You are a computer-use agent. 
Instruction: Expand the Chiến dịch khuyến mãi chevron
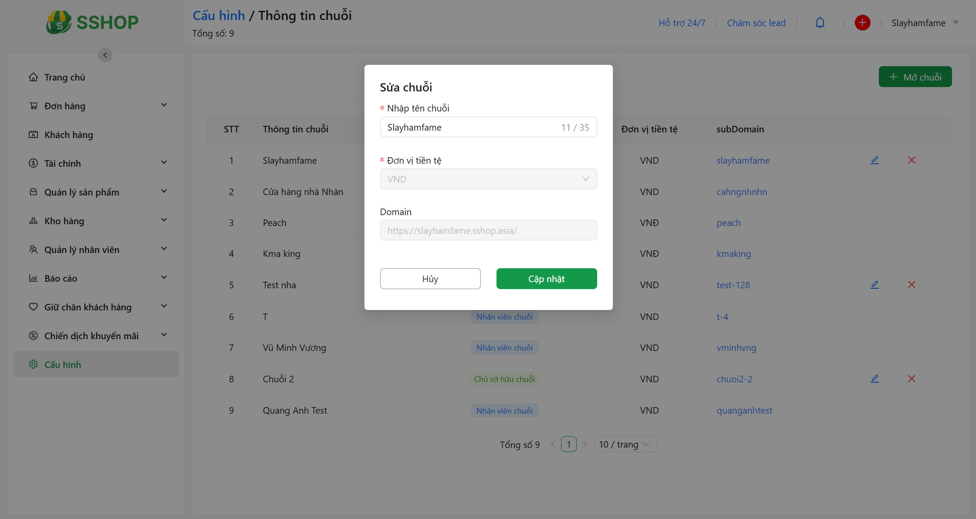tap(164, 335)
